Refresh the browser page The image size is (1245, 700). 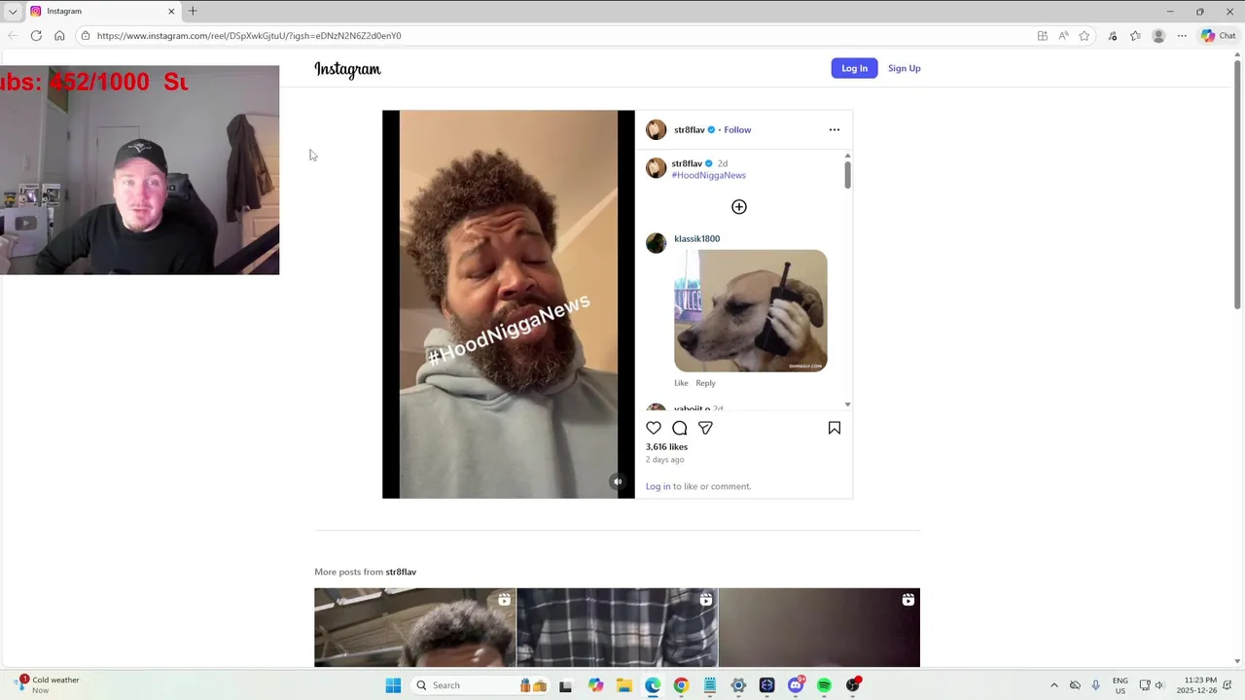(36, 36)
